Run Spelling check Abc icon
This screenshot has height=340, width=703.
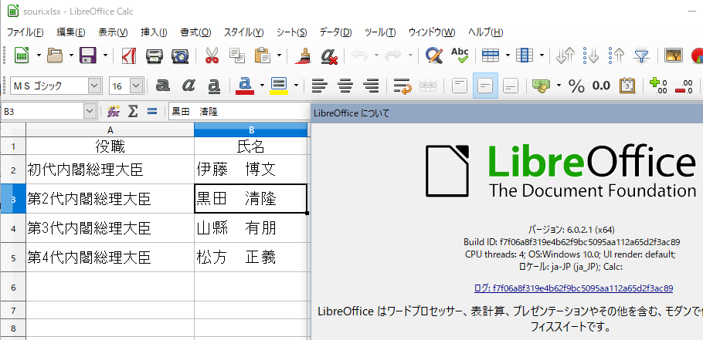point(460,56)
